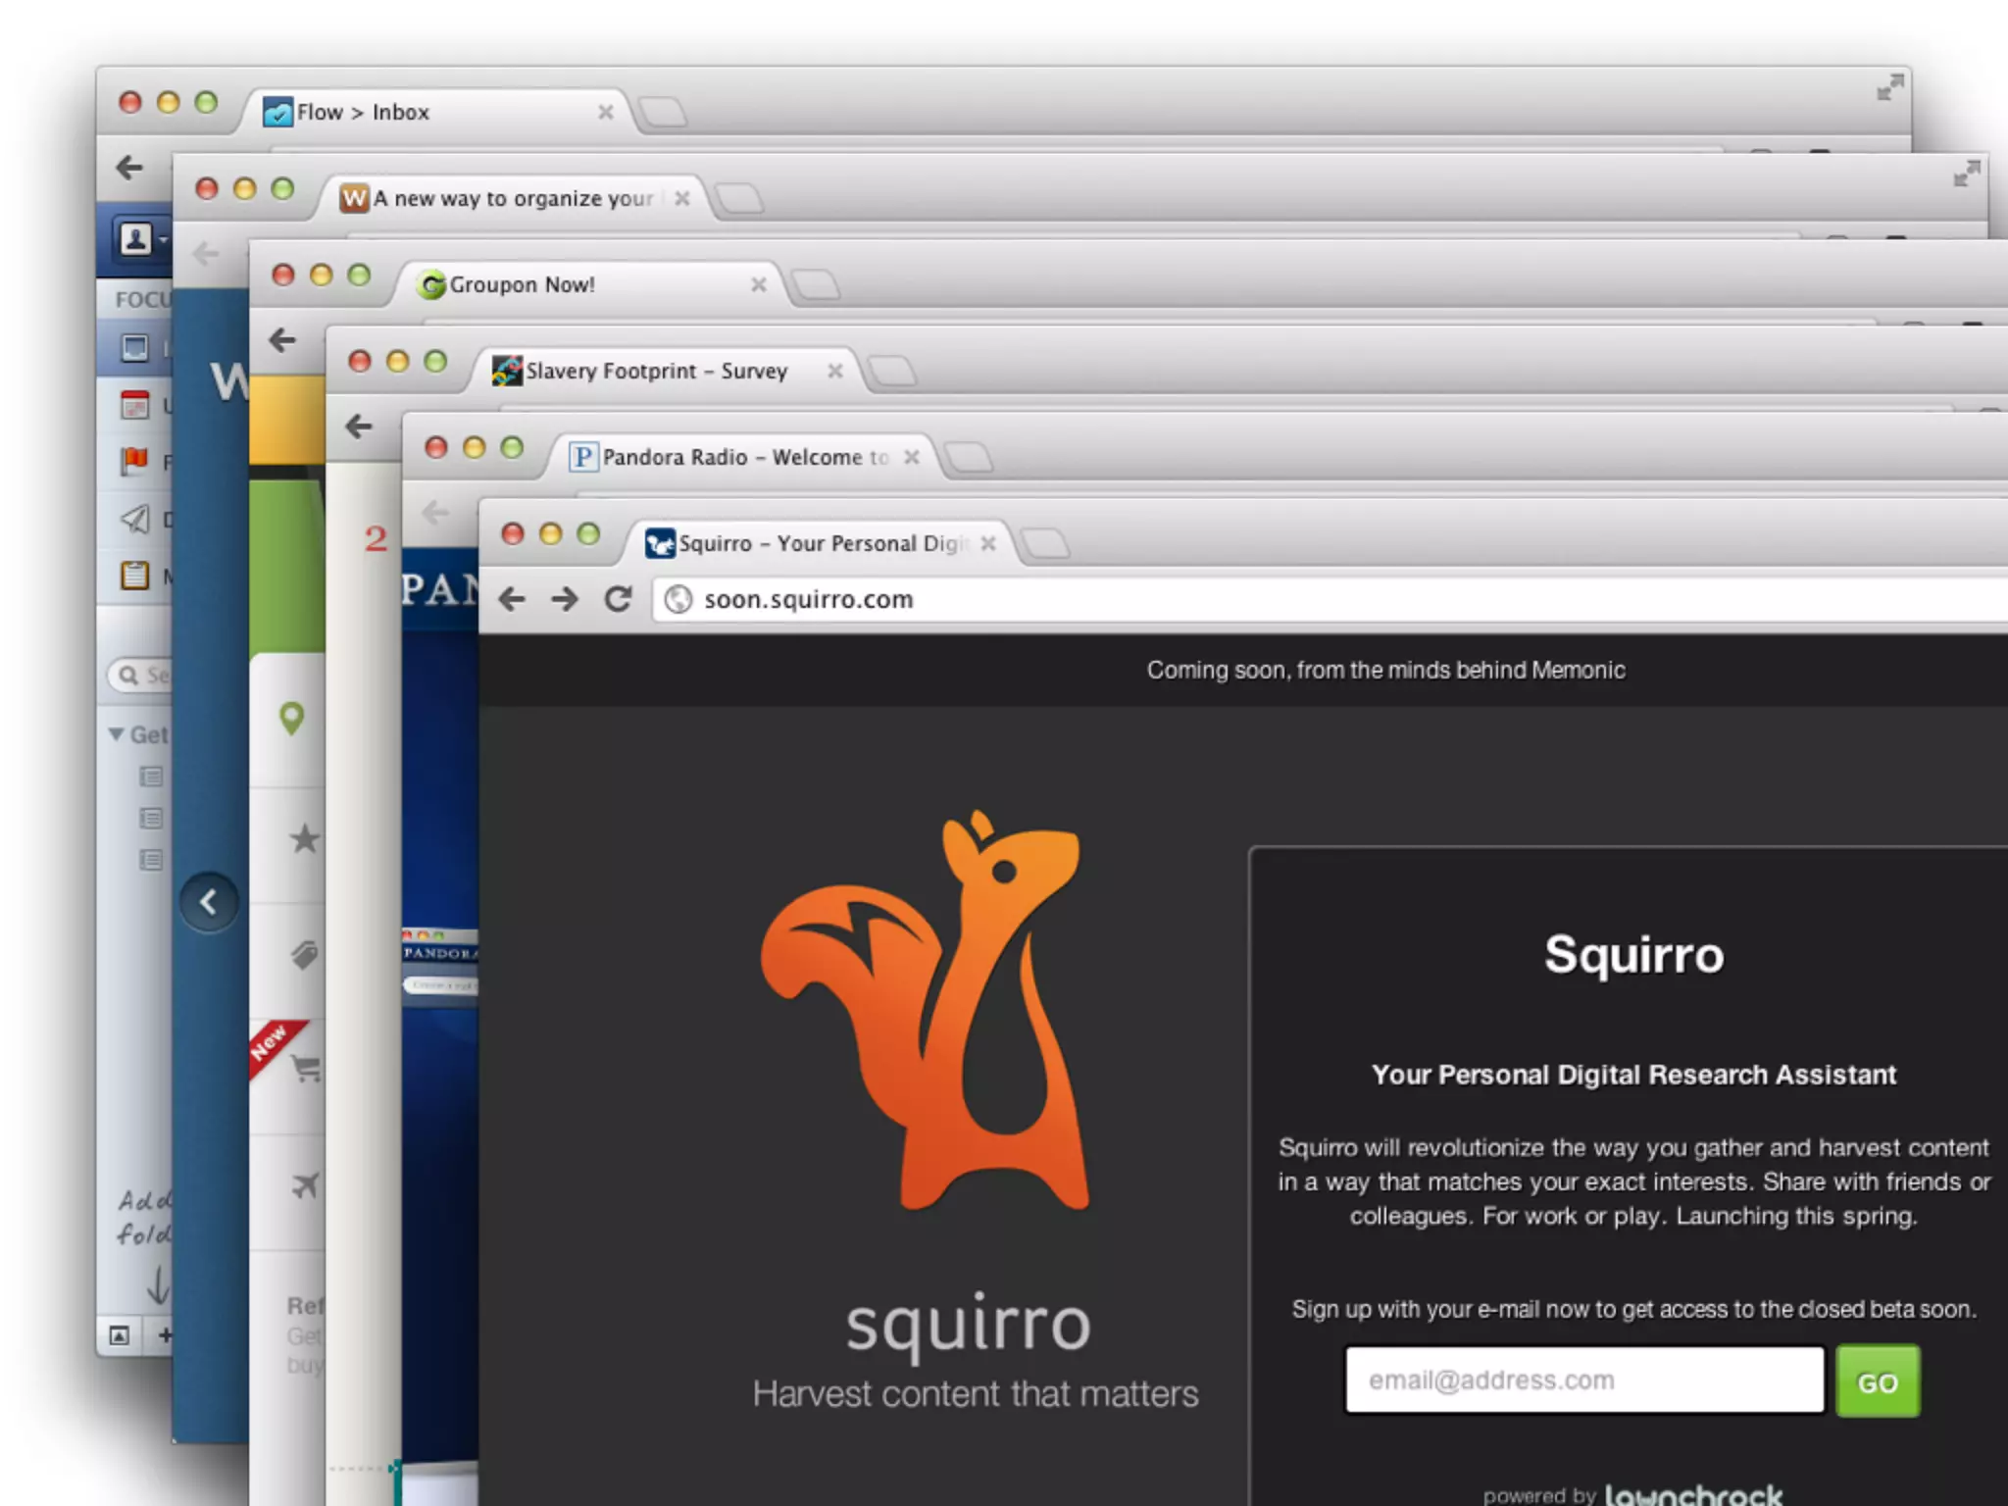Image resolution: width=2008 pixels, height=1506 pixels.
Task: Click the Groupon location pin icon
Action: coord(291,719)
